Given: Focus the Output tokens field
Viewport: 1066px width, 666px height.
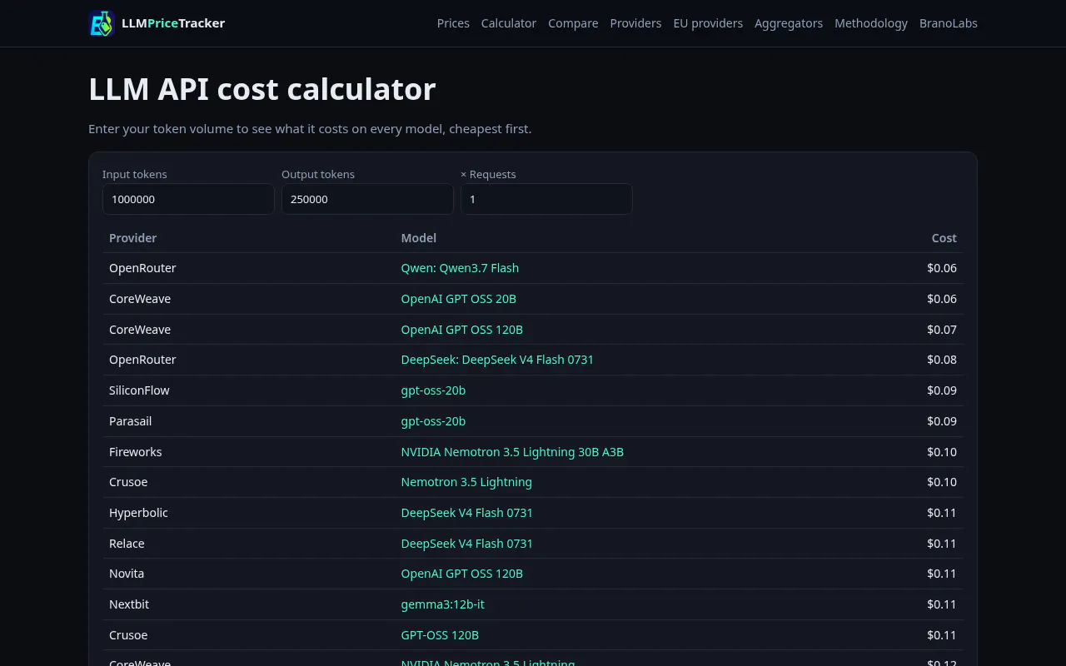Looking at the screenshot, I should (367, 199).
